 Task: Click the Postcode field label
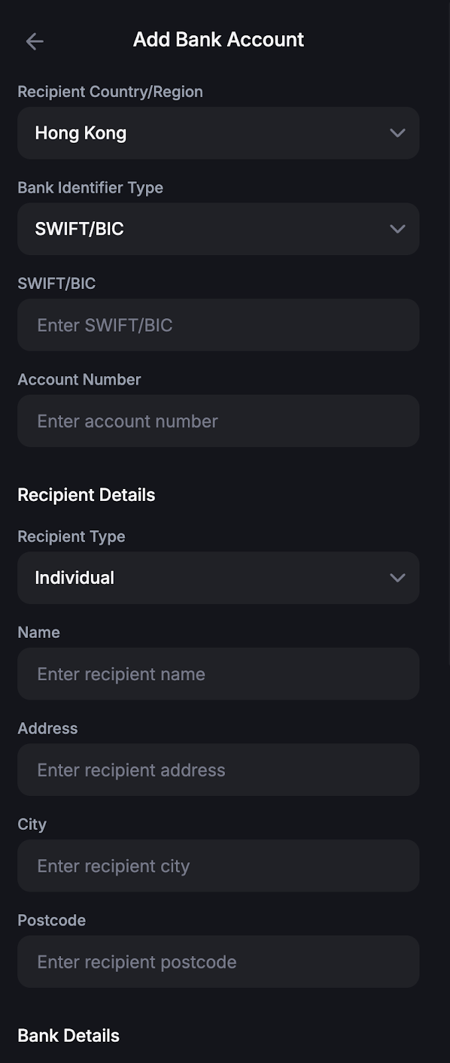[52, 920]
